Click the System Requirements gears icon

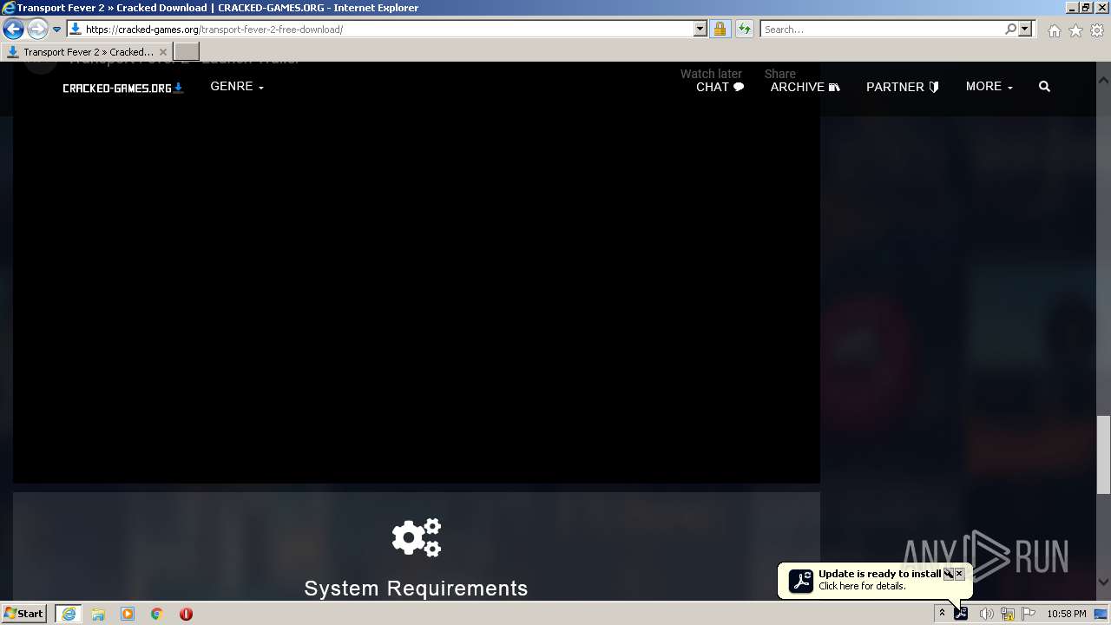417,537
